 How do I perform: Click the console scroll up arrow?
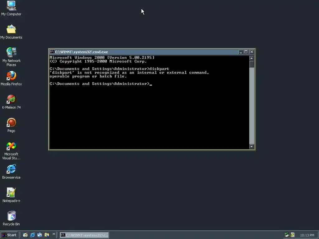click(252, 58)
